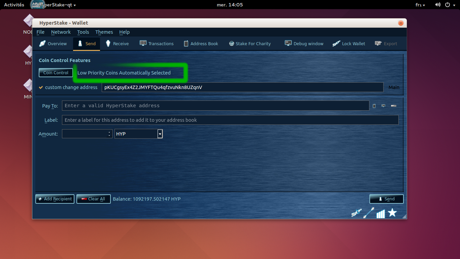
Task: Show the Transactions list
Action: 157,44
